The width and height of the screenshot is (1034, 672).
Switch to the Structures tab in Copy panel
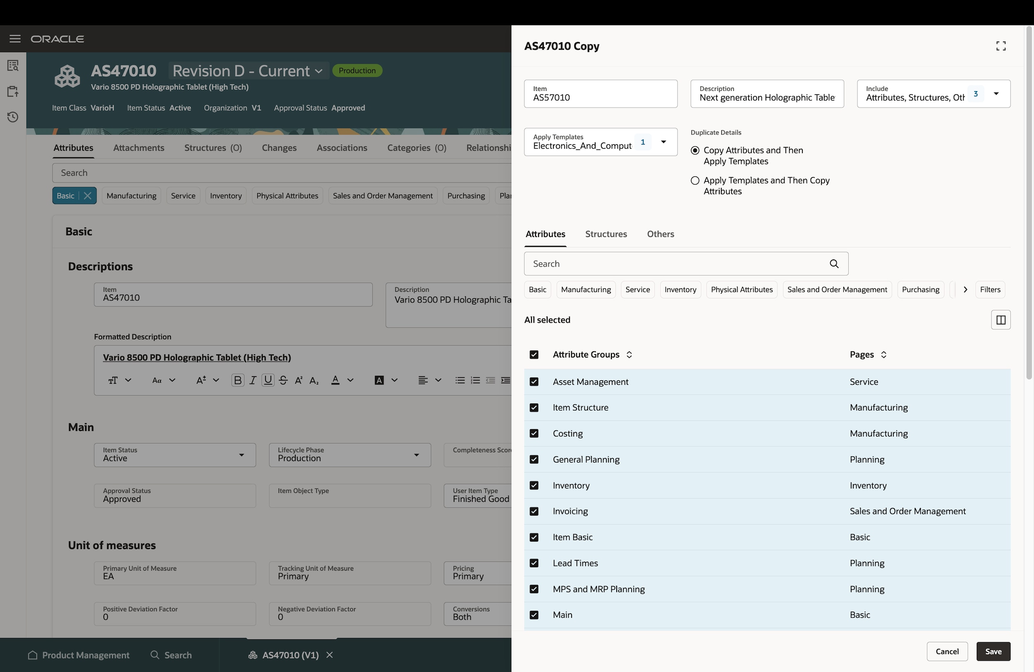pyautogui.click(x=606, y=234)
